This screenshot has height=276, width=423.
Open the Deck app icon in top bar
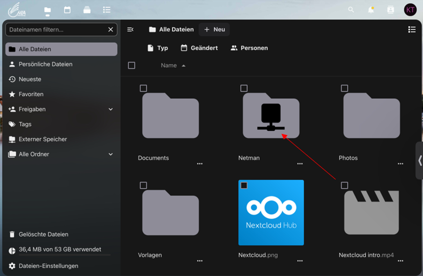(x=87, y=10)
